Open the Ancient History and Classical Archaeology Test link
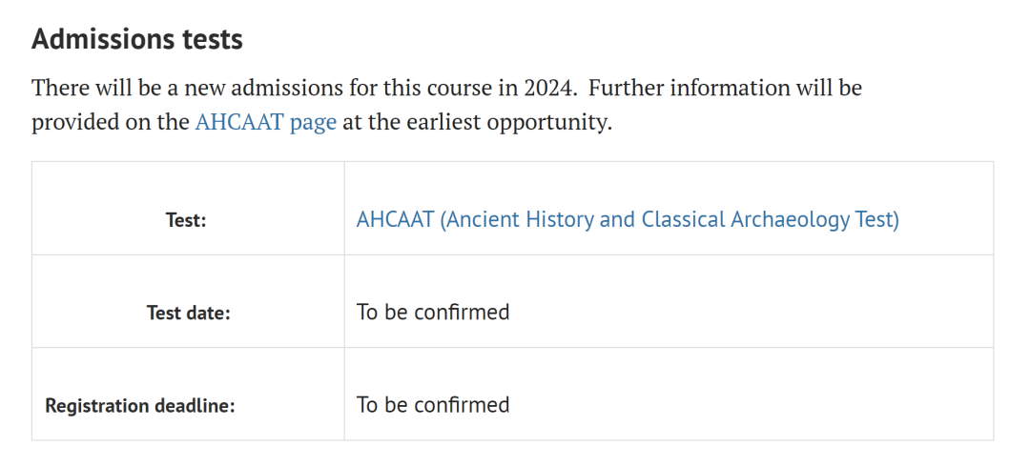The width and height of the screenshot is (1030, 466). coord(628,219)
